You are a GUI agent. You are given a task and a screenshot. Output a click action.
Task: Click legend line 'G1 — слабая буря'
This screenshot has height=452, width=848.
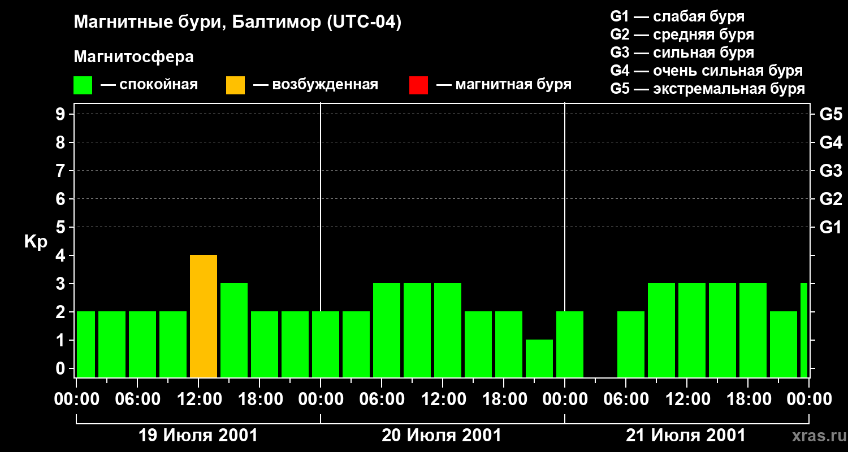click(x=677, y=16)
